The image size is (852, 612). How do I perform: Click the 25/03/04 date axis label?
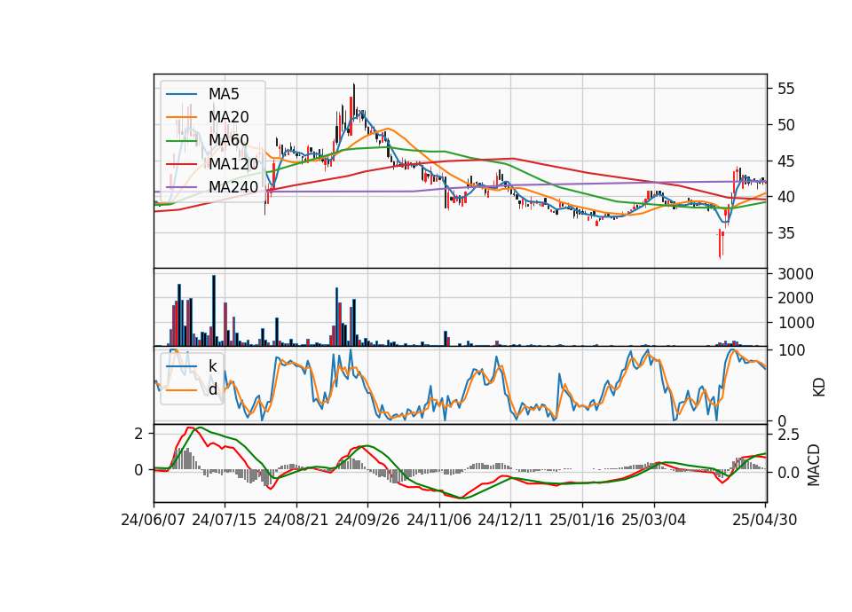pyautogui.click(x=654, y=520)
